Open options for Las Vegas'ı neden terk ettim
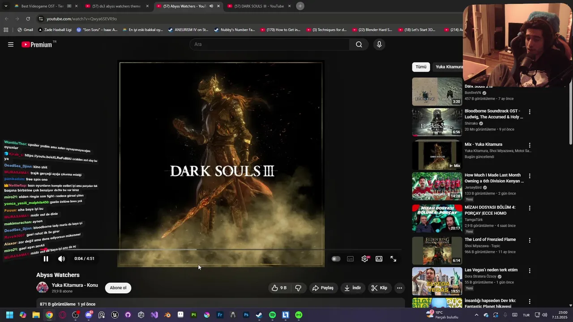The width and height of the screenshot is (573, 322). point(530,271)
